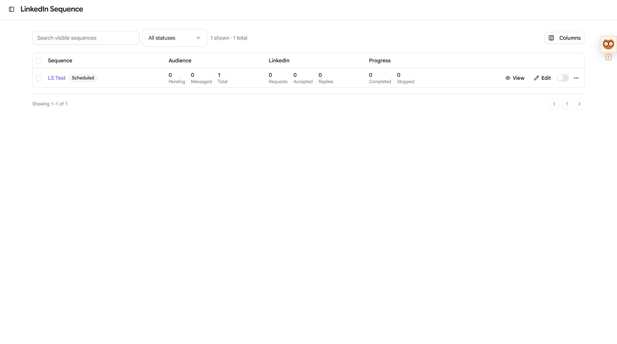Open the All statuses dropdown

(x=174, y=38)
